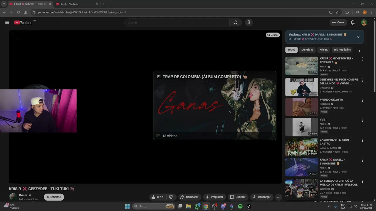This screenshot has height=211, width=376.
Task: Open Spotify from the taskbar
Action: click(x=240, y=206)
